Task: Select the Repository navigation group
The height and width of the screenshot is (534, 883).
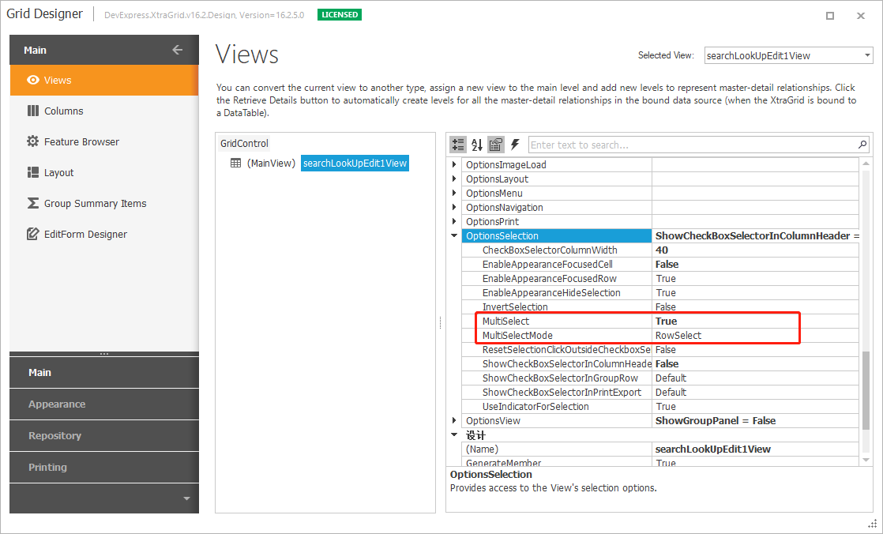Action: point(104,435)
